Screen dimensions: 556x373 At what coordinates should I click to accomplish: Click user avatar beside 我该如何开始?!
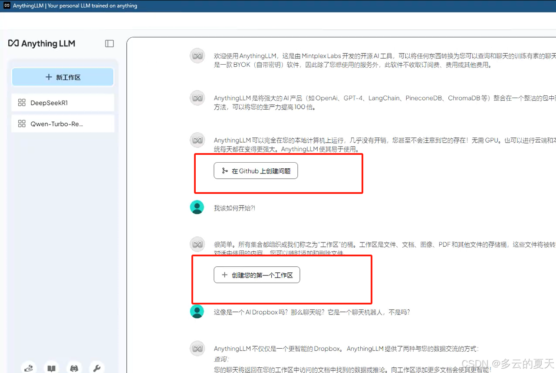click(x=197, y=207)
